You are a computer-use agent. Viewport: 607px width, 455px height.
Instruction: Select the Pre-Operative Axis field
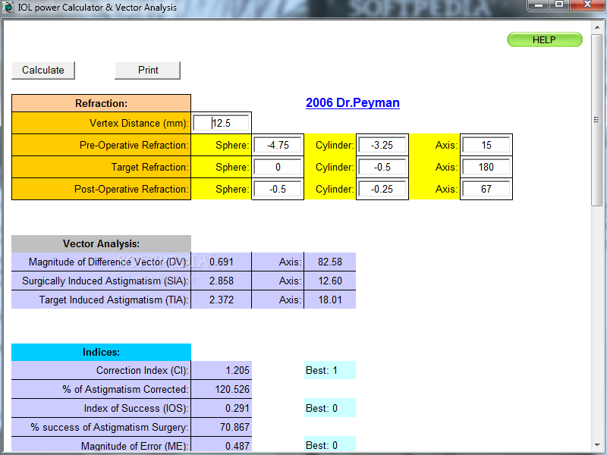[x=486, y=145]
